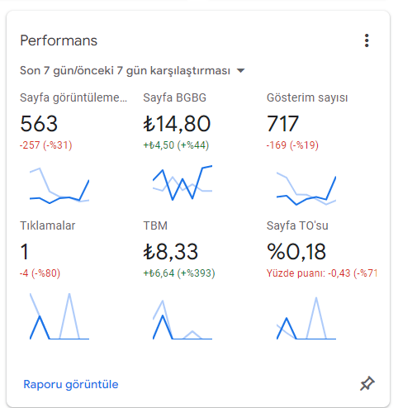Open the Performans card three-dot menu

367,40
